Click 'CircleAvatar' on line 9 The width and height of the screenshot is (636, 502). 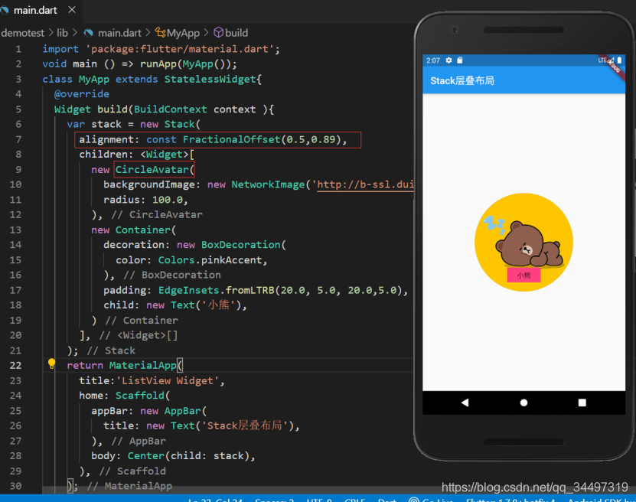coord(152,169)
